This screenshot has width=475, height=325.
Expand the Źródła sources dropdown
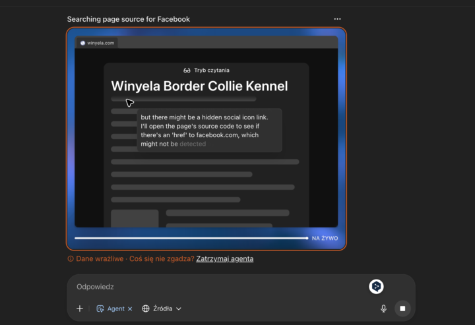coord(162,309)
